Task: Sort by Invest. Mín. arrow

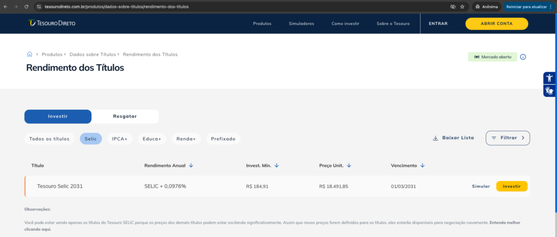Action: pyautogui.click(x=277, y=165)
